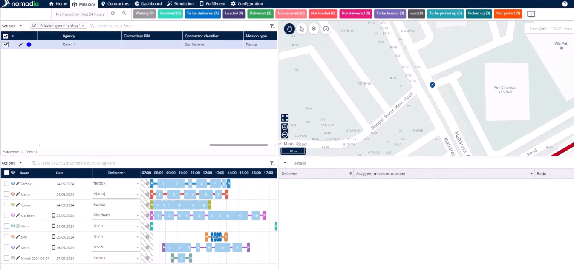574x270 pixels.
Task: Refresh the missions list with reload icon
Action: click(113, 14)
